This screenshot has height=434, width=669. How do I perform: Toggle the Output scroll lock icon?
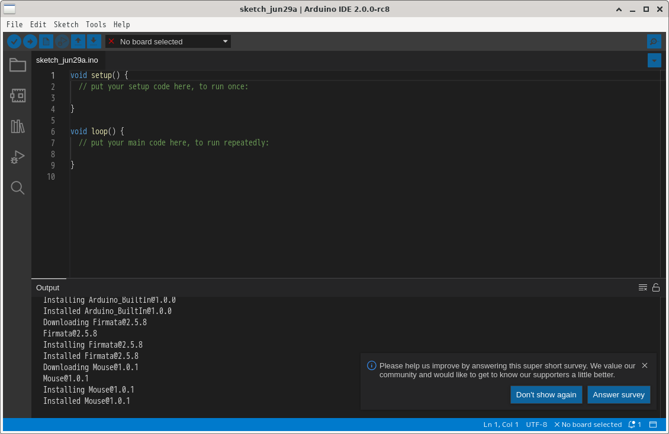[656, 287]
